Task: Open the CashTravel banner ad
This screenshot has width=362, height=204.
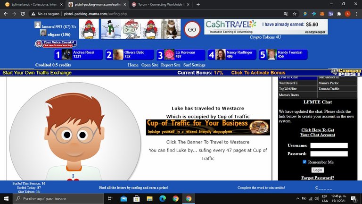Action: (266, 26)
